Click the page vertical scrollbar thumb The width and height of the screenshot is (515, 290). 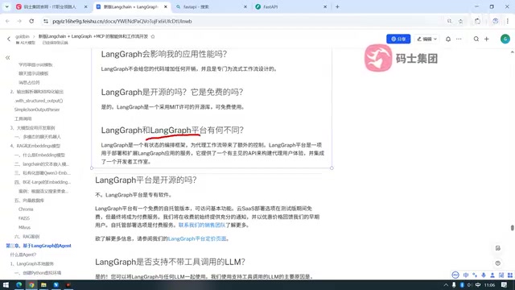[512, 227]
